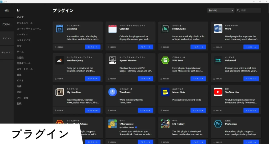Select the オーディオ category

23,35
